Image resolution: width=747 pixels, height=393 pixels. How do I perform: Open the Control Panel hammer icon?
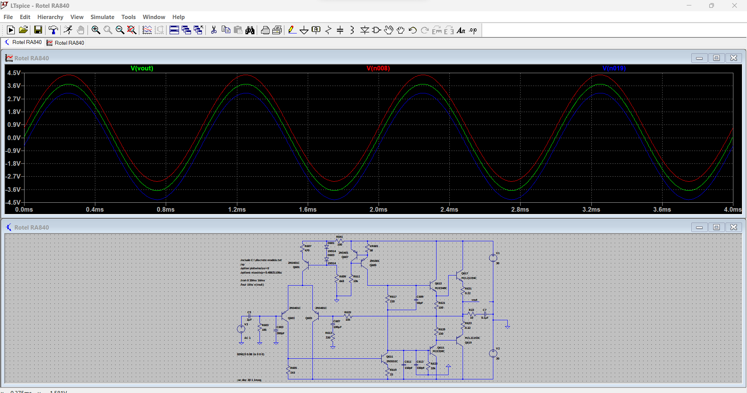pyautogui.click(x=53, y=30)
